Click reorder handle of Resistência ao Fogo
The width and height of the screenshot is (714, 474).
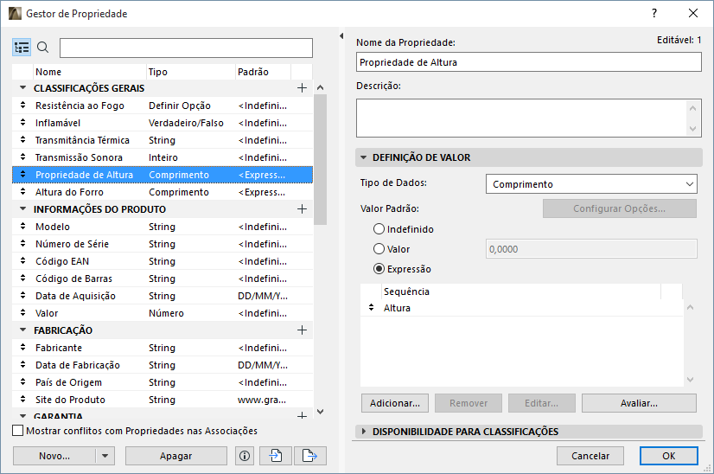click(22, 106)
